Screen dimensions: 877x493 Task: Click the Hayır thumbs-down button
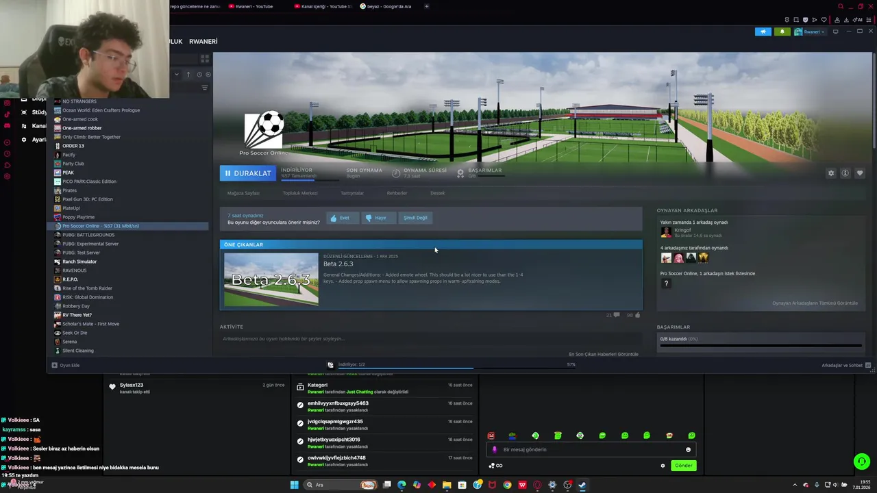[x=379, y=218]
